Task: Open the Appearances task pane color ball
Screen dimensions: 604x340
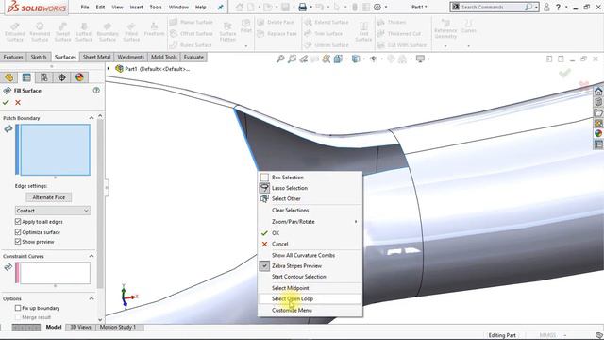Action: [x=598, y=133]
